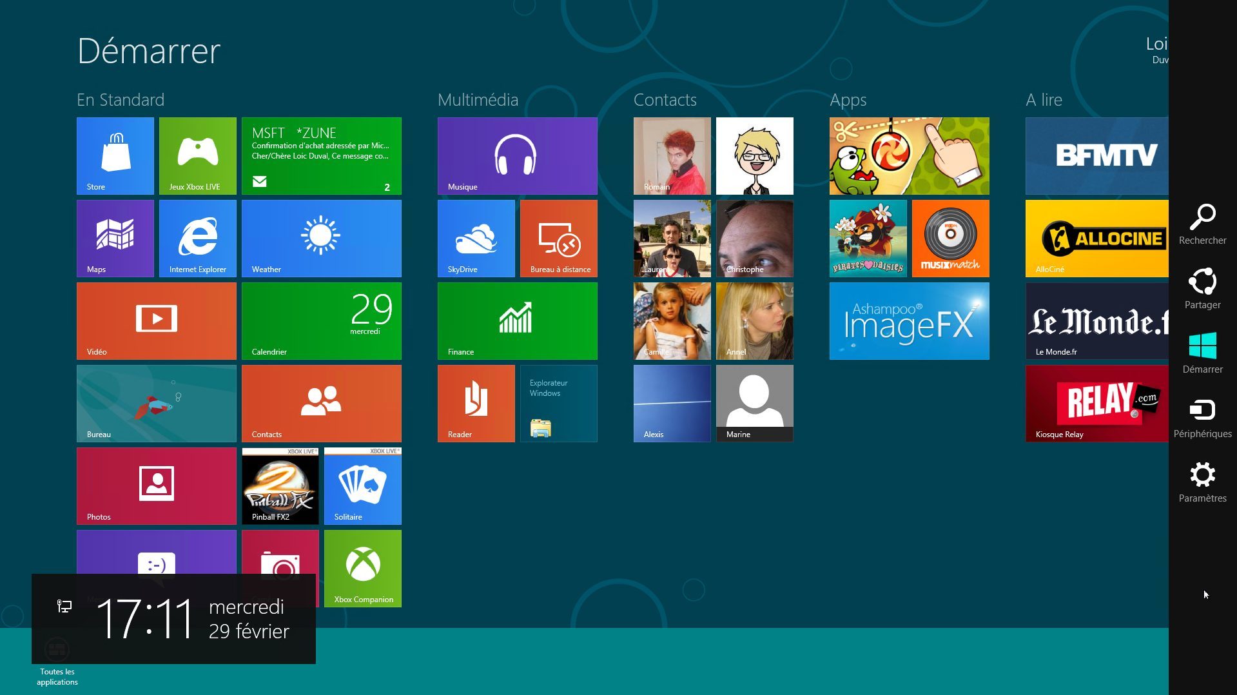Open the Finance chart tile
Screen dimensions: 1237x695
pos(517,320)
